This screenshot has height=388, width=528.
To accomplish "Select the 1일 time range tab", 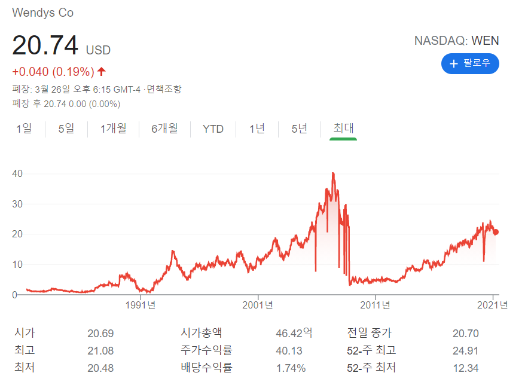I will (x=24, y=129).
